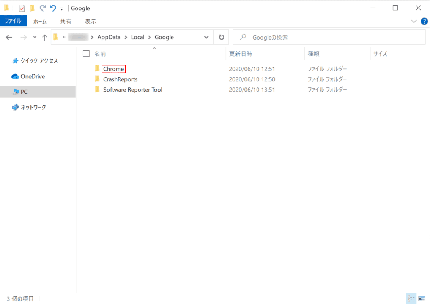Click the Undo arrow in title bar
Viewport: 430px width, 304px height.
click(53, 8)
